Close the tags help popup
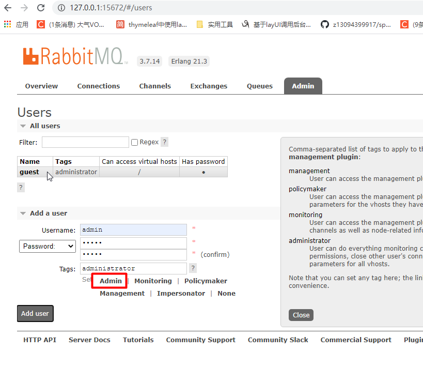 pyautogui.click(x=301, y=315)
